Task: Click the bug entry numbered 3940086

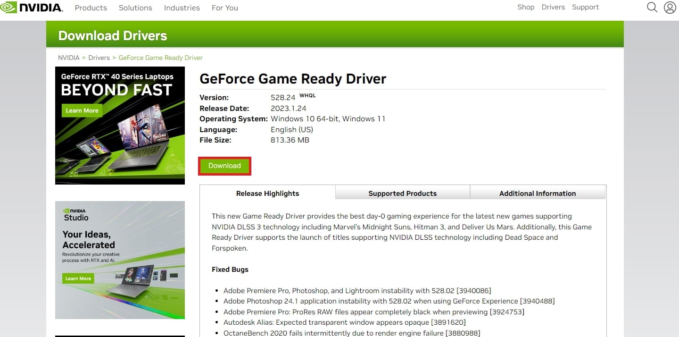Action: (357, 291)
